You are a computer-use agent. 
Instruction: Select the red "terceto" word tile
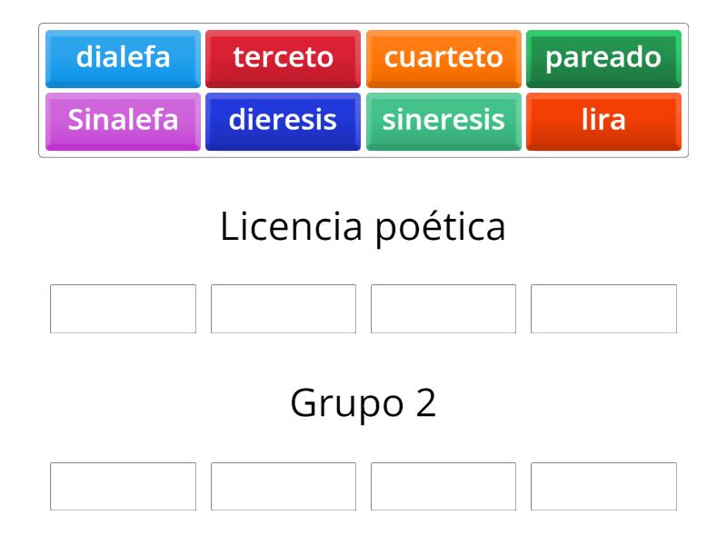point(282,59)
